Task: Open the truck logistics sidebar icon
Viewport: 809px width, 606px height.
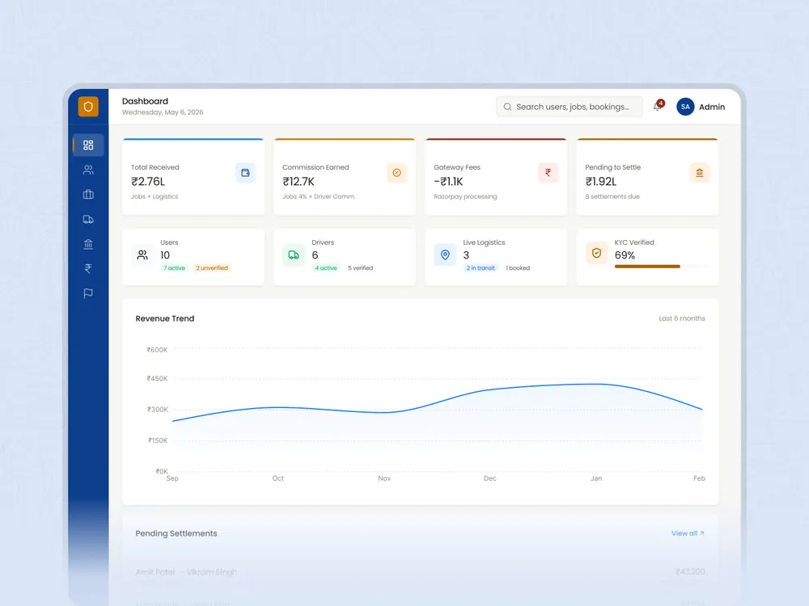Action: 88,219
